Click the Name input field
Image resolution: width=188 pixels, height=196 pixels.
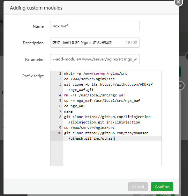pyautogui.click(x=95, y=26)
